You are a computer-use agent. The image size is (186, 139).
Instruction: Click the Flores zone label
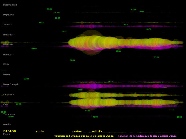click(x=6, y=134)
